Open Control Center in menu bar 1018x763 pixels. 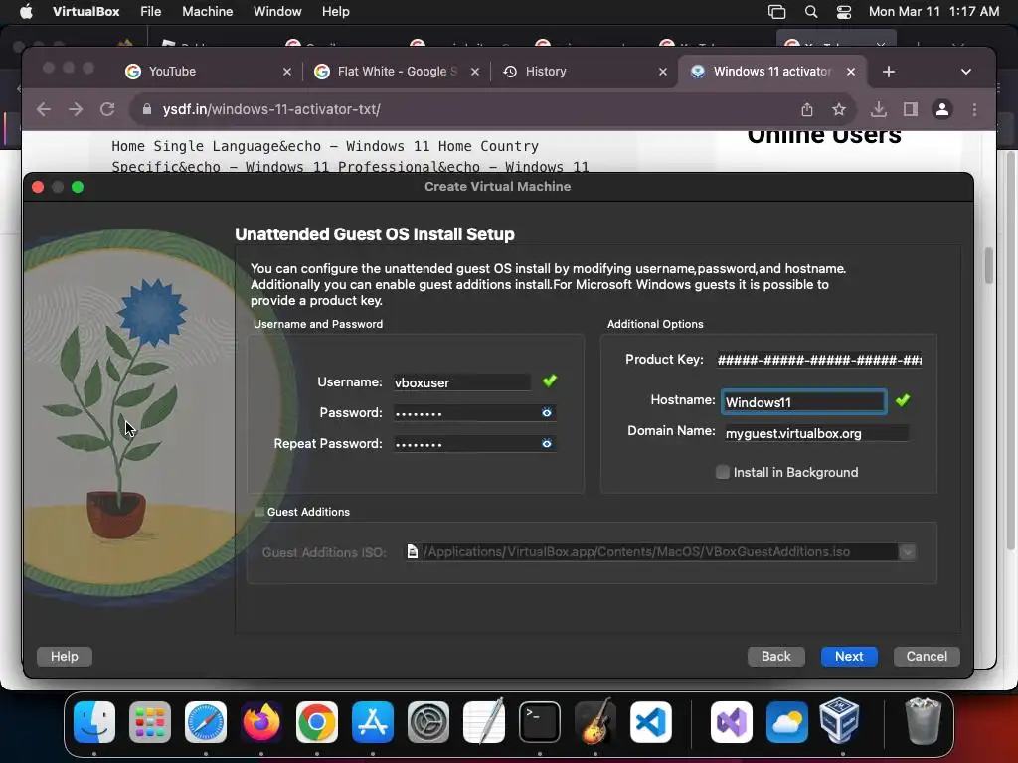(843, 12)
